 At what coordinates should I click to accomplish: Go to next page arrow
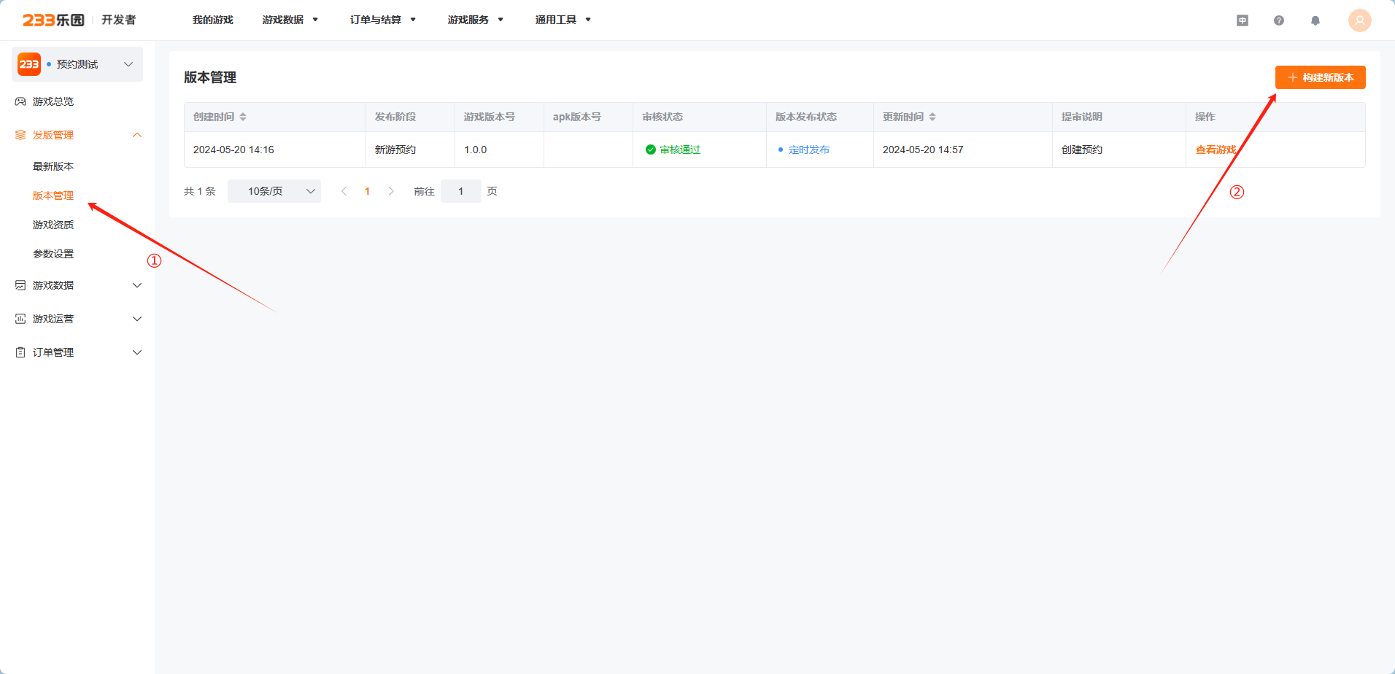coord(391,191)
